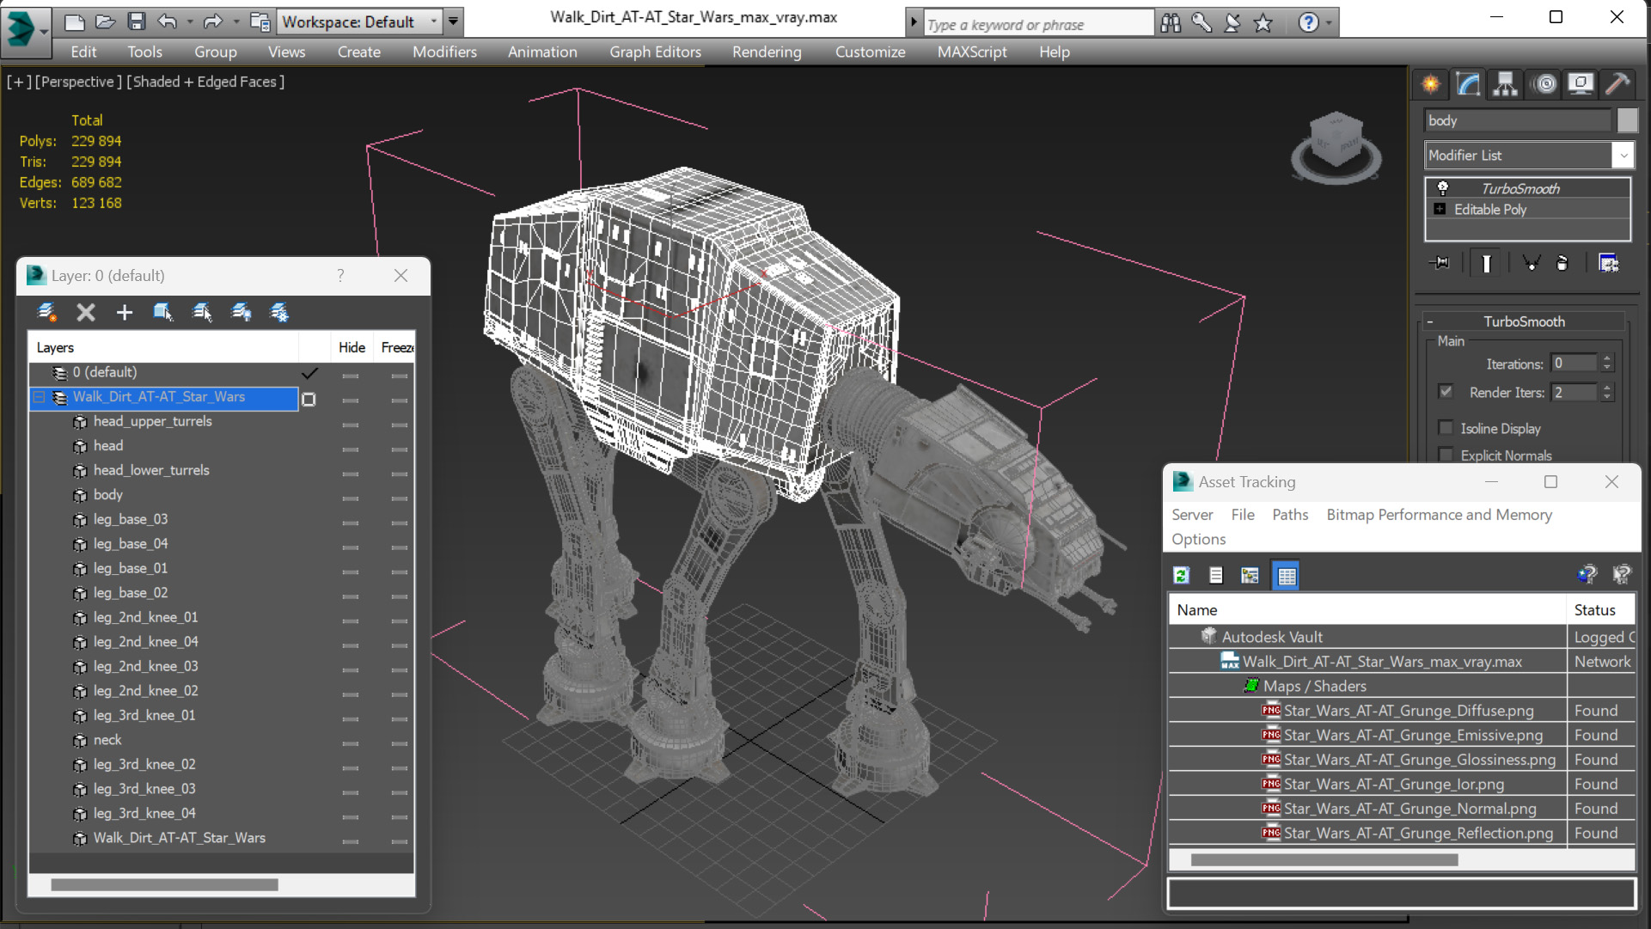Open the Modify command panel tab
1651x929 pixels.
pyautogui.click(x=1468, y=83)
